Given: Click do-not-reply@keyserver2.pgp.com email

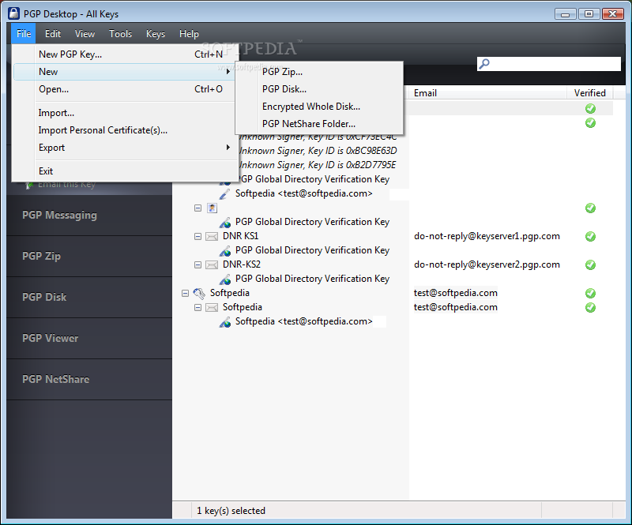Looking at the screenshot, I should coord(487,264).
